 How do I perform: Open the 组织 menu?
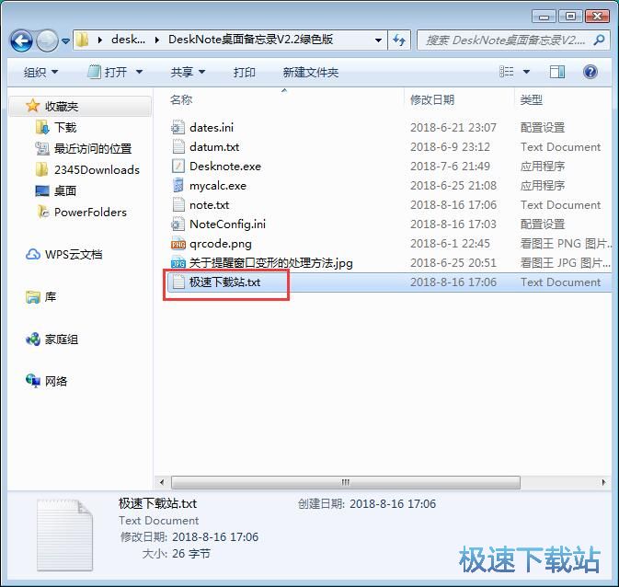point(40,73)
